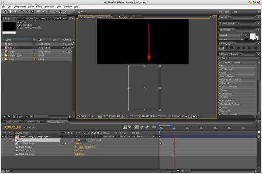Click the Live Update icon in timeline
Screen dimensions: 262x174
[x=125, y=127]
